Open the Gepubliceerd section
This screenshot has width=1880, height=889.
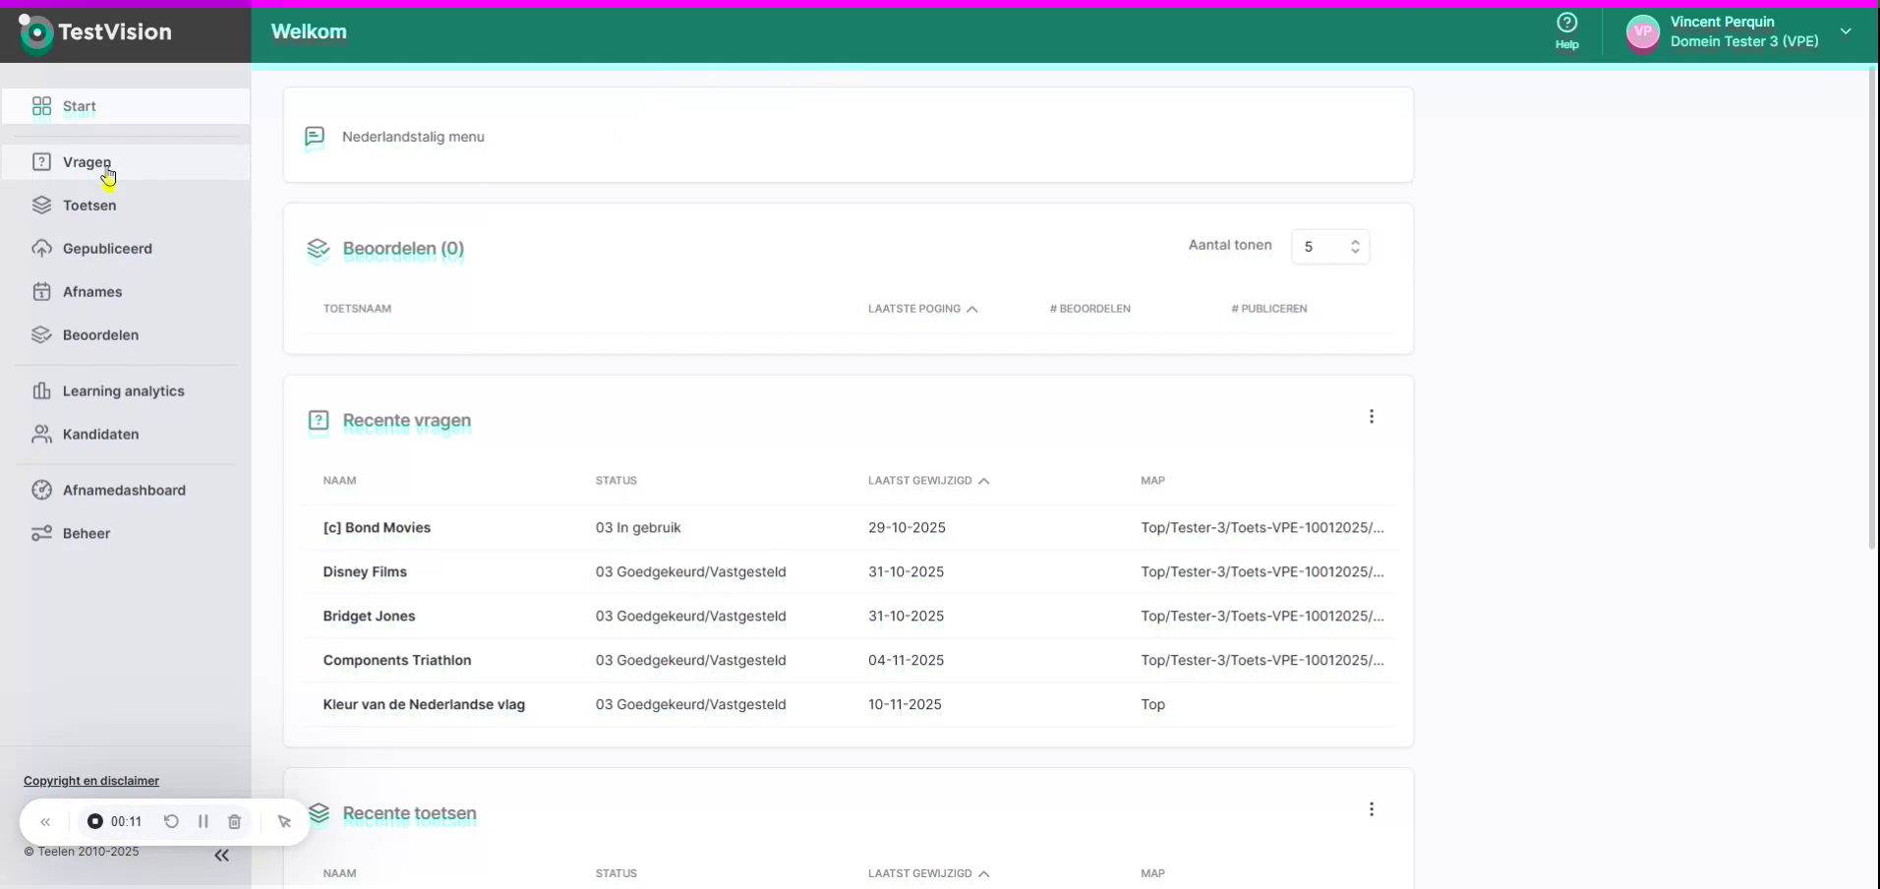pyautogui.click(x=107, y=248)
